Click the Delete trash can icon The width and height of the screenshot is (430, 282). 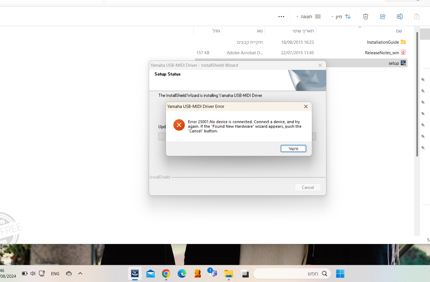(366, 17)
